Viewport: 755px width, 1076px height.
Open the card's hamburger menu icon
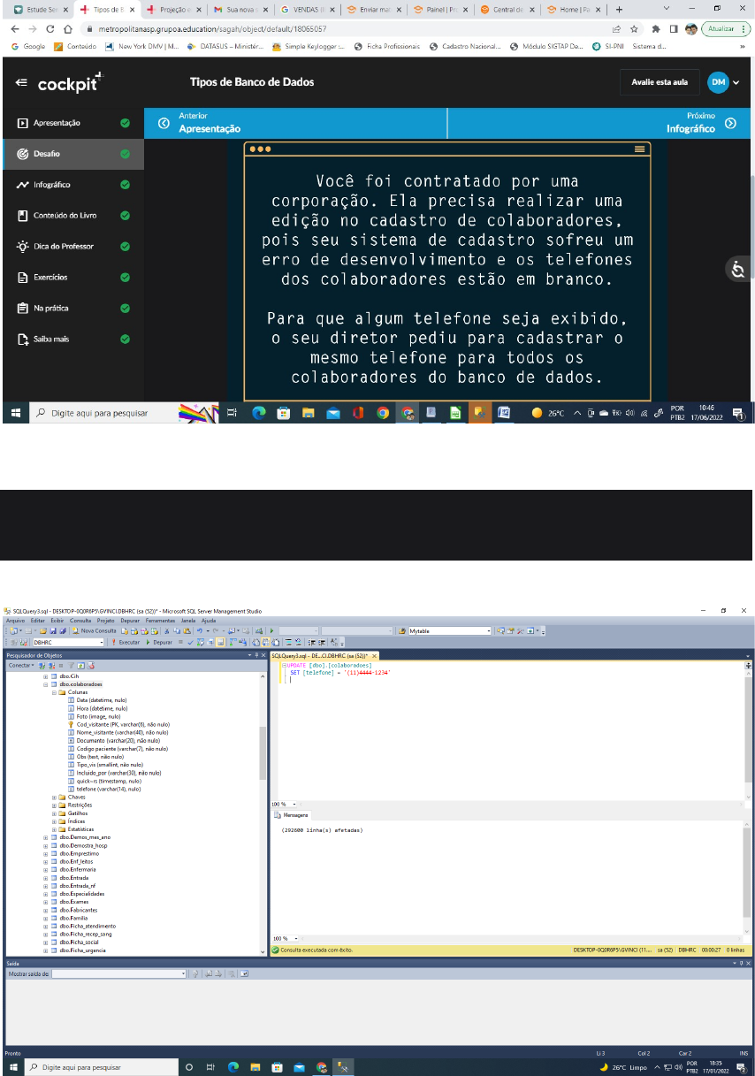pos(639,149)
